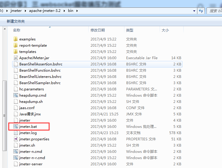Sort files by the 修改日期 column
This screenshot has height=168, width=222.
pos(106,30)
